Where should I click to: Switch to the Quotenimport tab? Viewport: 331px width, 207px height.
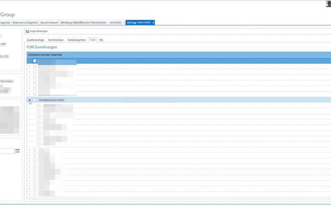(x=49, y=23)
